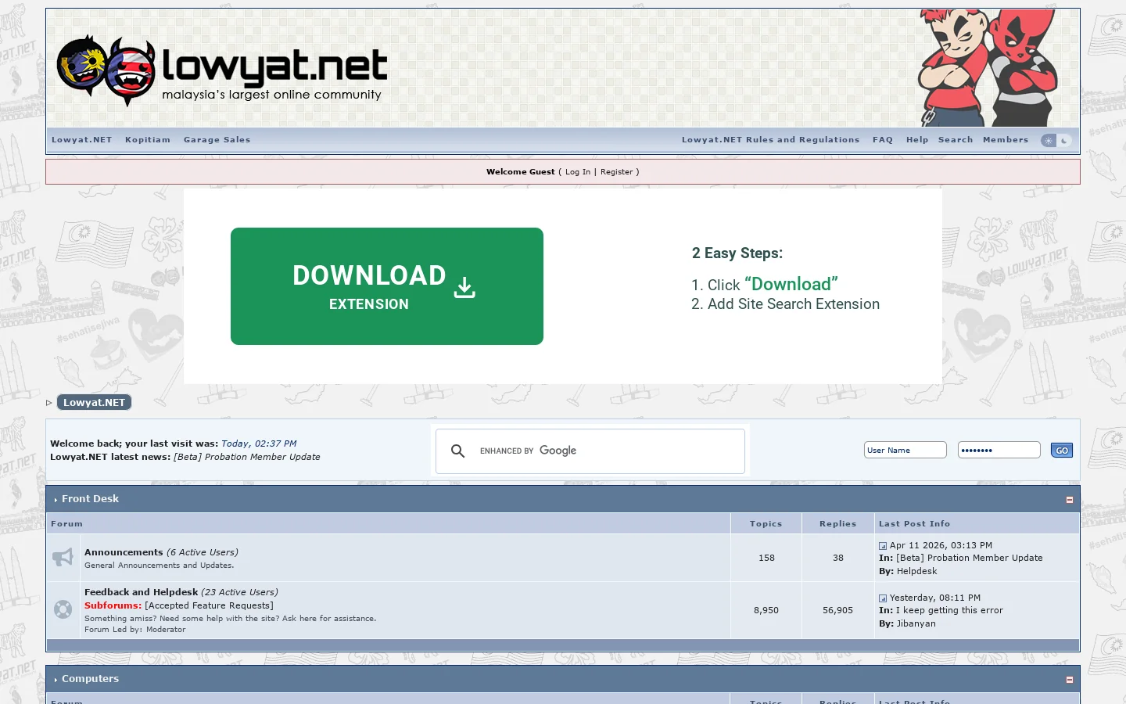Image resolution: width=1126 pixels, height=704 pixels.
Task: Open the FAQ page
Action: click(x=883, y=140)
